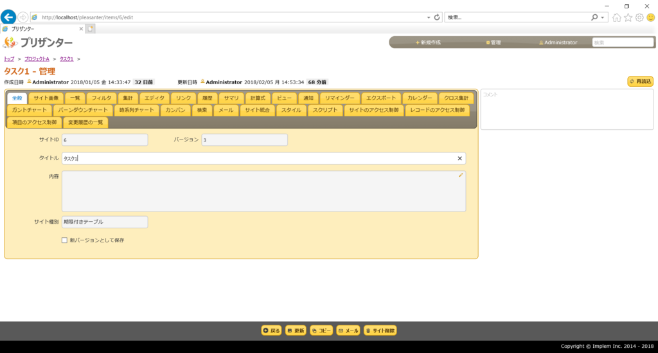The height and width of the screenshot is (353, 658).
Task: Click the 再読込 button
Action: click(x=641, y=82)
